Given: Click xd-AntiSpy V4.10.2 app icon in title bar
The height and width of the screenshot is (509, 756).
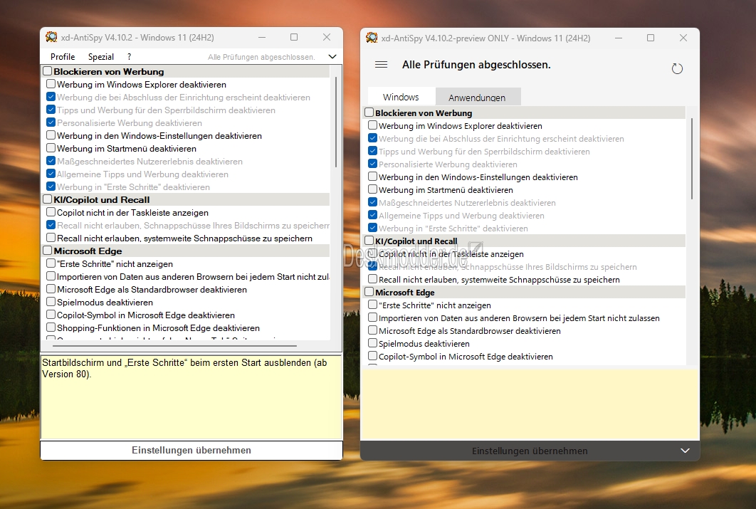Looking at the screenshot, I should pos(51,37).
